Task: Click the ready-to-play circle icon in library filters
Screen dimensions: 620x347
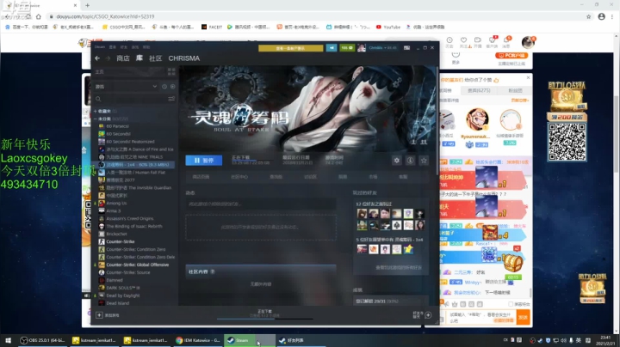Action: (173, 87)
